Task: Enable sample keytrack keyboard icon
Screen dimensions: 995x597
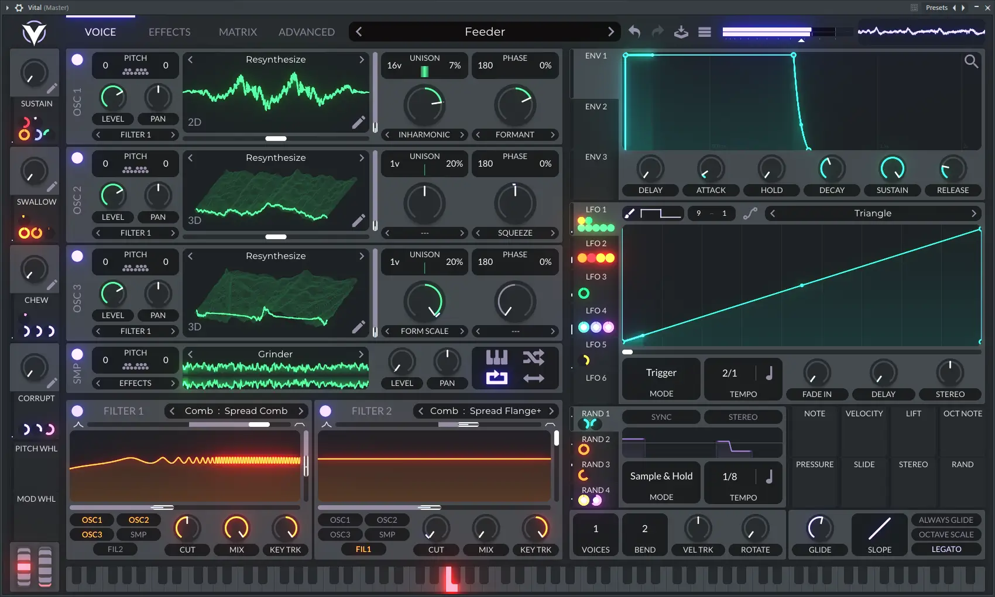Action: click(x=496, y=357)
